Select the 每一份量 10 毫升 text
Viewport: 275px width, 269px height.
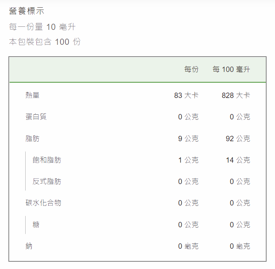(42, 27)
